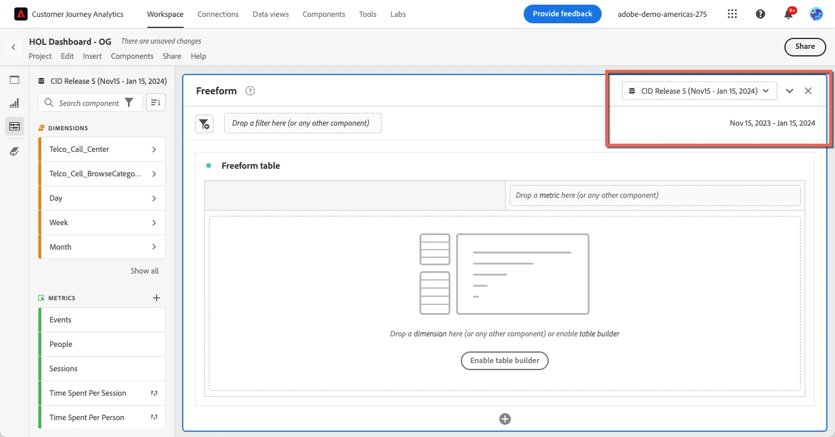Expand the Month dimension
835x437 pixels.
(x=154, y=247)
